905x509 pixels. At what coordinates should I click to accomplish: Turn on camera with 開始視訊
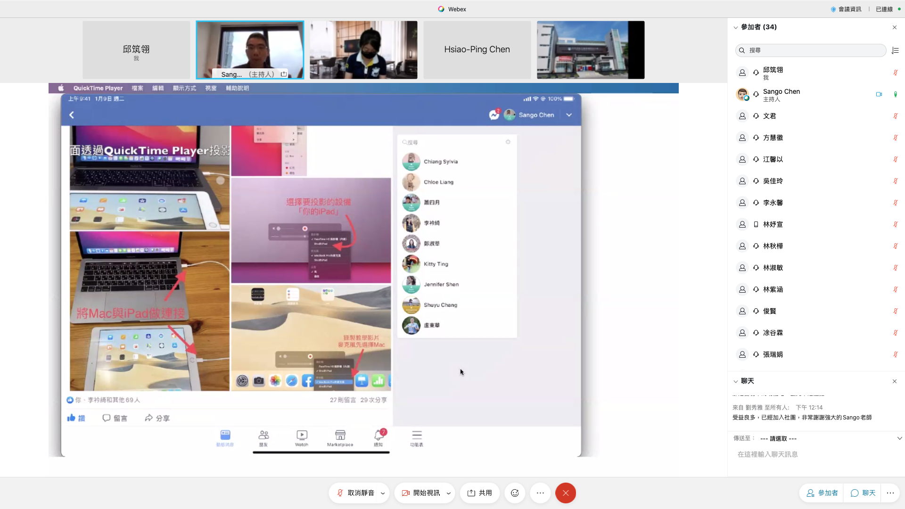point(421,493)
